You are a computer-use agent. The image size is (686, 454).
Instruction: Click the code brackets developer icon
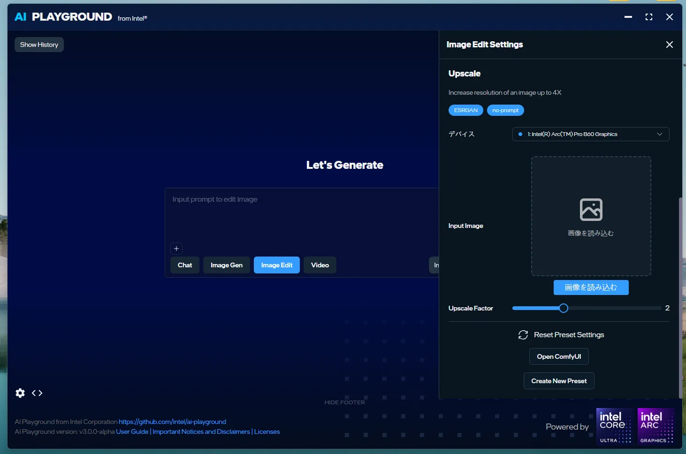[x=37, y=393]
